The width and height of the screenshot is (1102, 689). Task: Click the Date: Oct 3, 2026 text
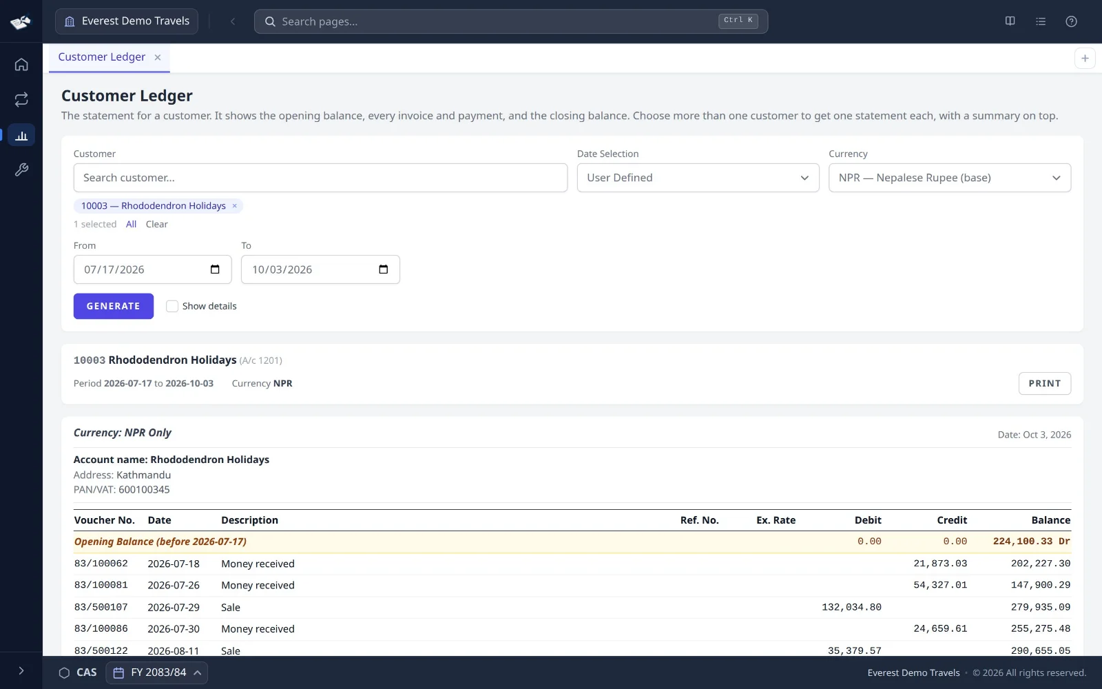click(1035, 435)
